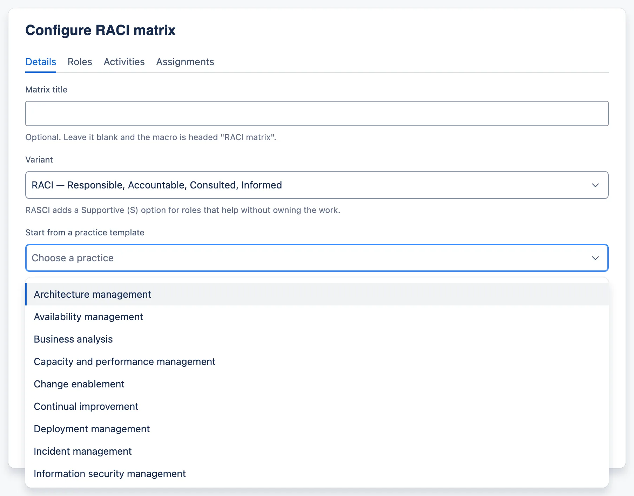
Task: Select Capacity and performance management
Action: coord(317,361)
